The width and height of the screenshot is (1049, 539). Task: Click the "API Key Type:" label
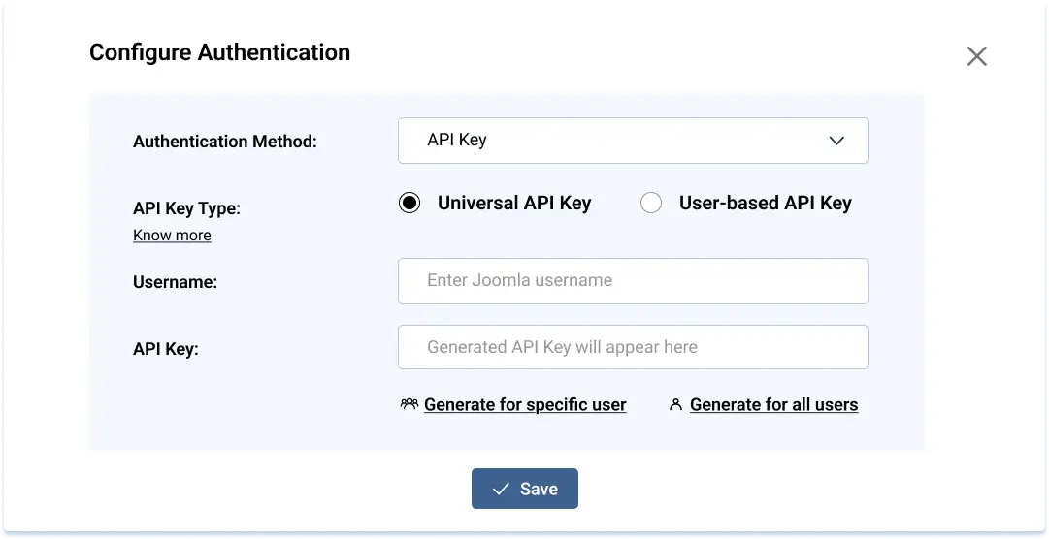click(x=185, y=207)
